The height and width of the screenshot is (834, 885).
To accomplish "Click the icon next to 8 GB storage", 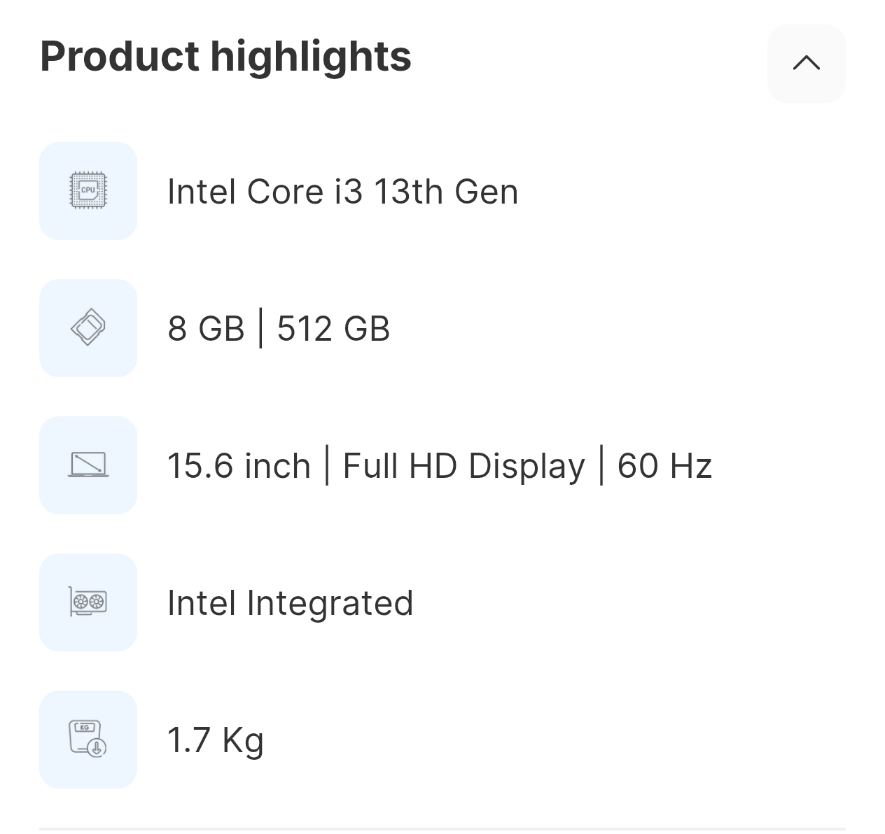I will click(88, 327).
